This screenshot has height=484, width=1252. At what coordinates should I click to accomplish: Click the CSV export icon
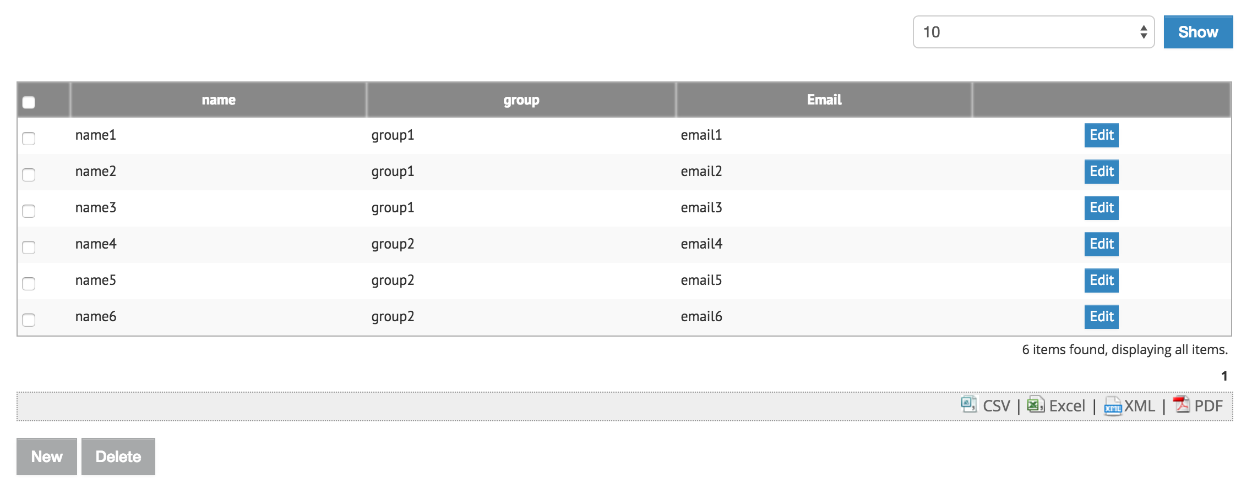(x=968, y=404)
